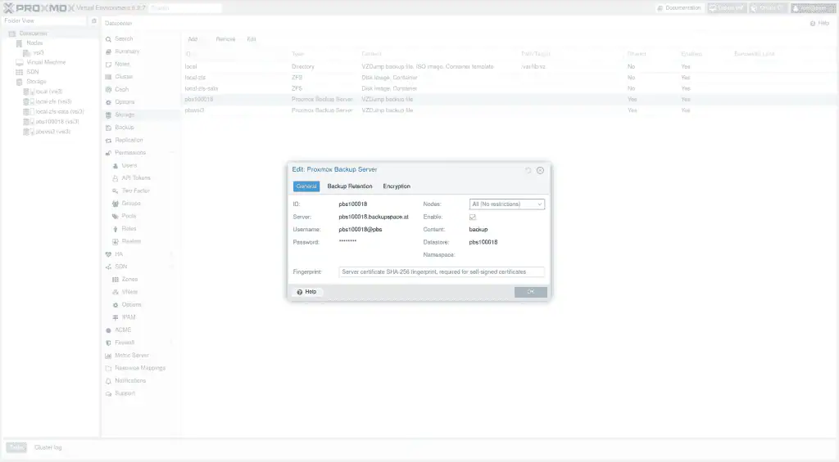Click the gear icon beside Folder View
This screenshot has height=462, width=839.
pos(93,20)
